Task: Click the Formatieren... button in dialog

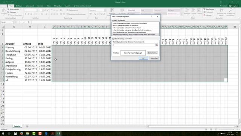Action: pyautogui.click(x=152, y=53)
